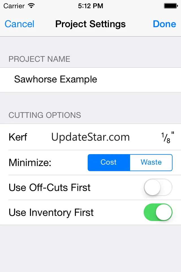Enable the Use Off-Cuts First switch
Screen dimensions: 181x272
coord(158,187)
